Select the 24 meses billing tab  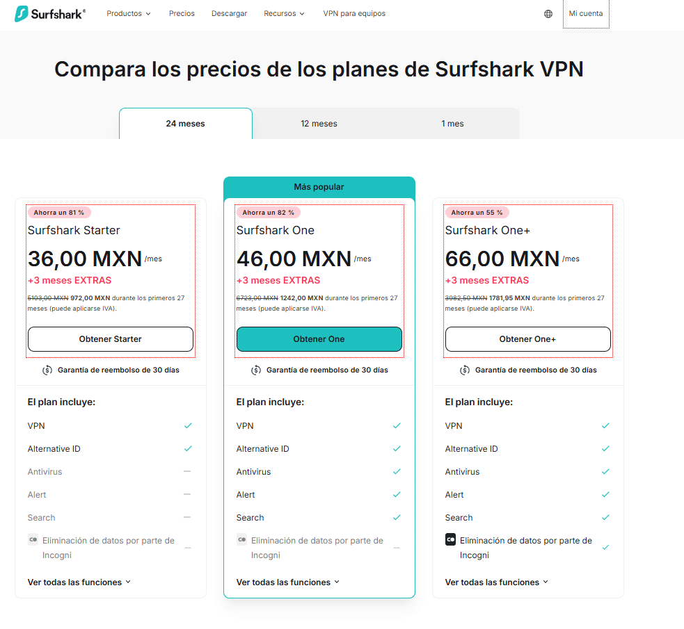[185, 124]
